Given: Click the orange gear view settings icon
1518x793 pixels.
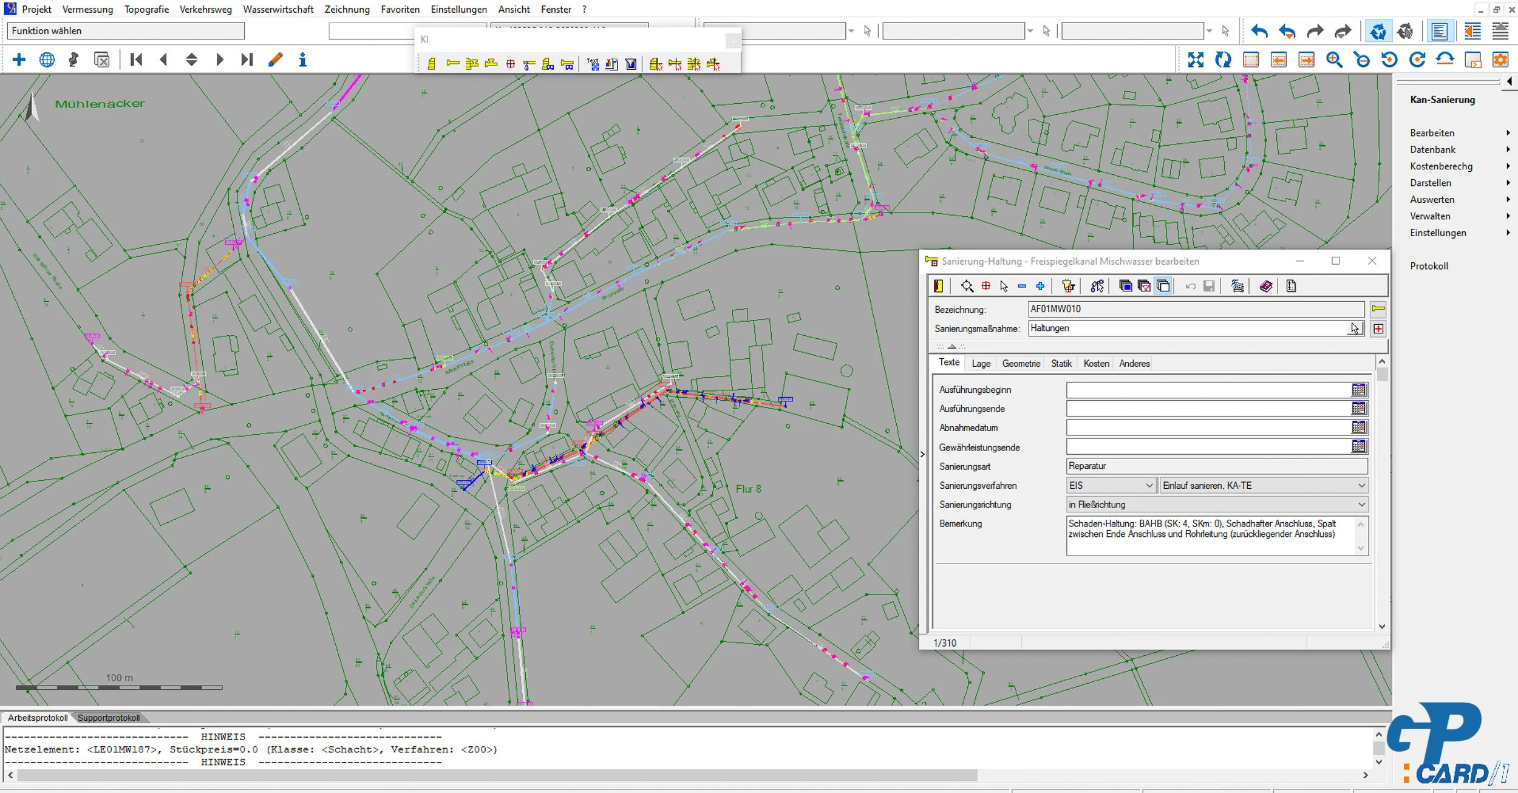Looking at the screenshot, I should [1500, 60].
